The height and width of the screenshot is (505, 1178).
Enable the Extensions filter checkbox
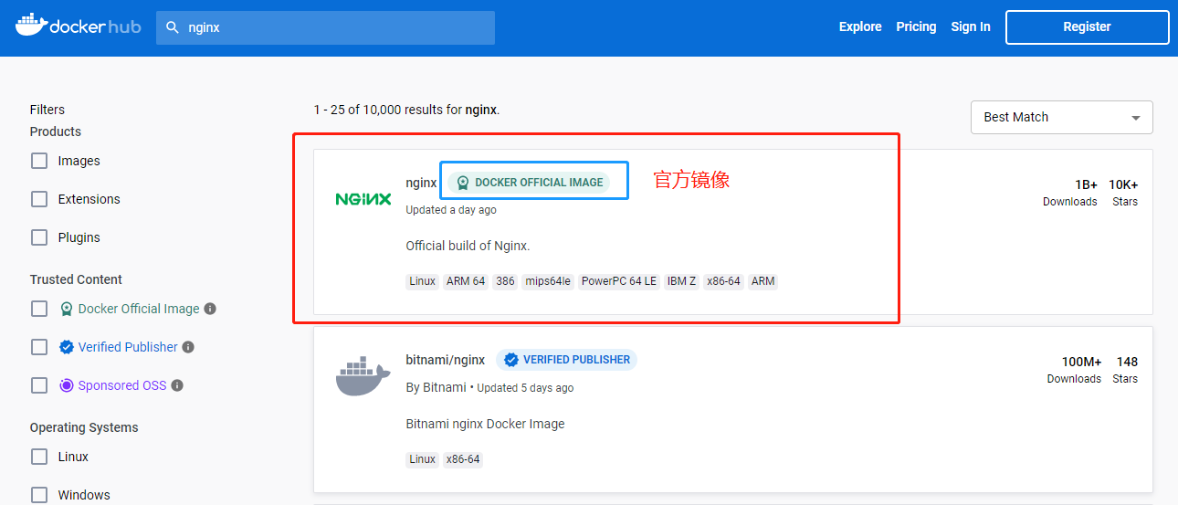(39, 199)
